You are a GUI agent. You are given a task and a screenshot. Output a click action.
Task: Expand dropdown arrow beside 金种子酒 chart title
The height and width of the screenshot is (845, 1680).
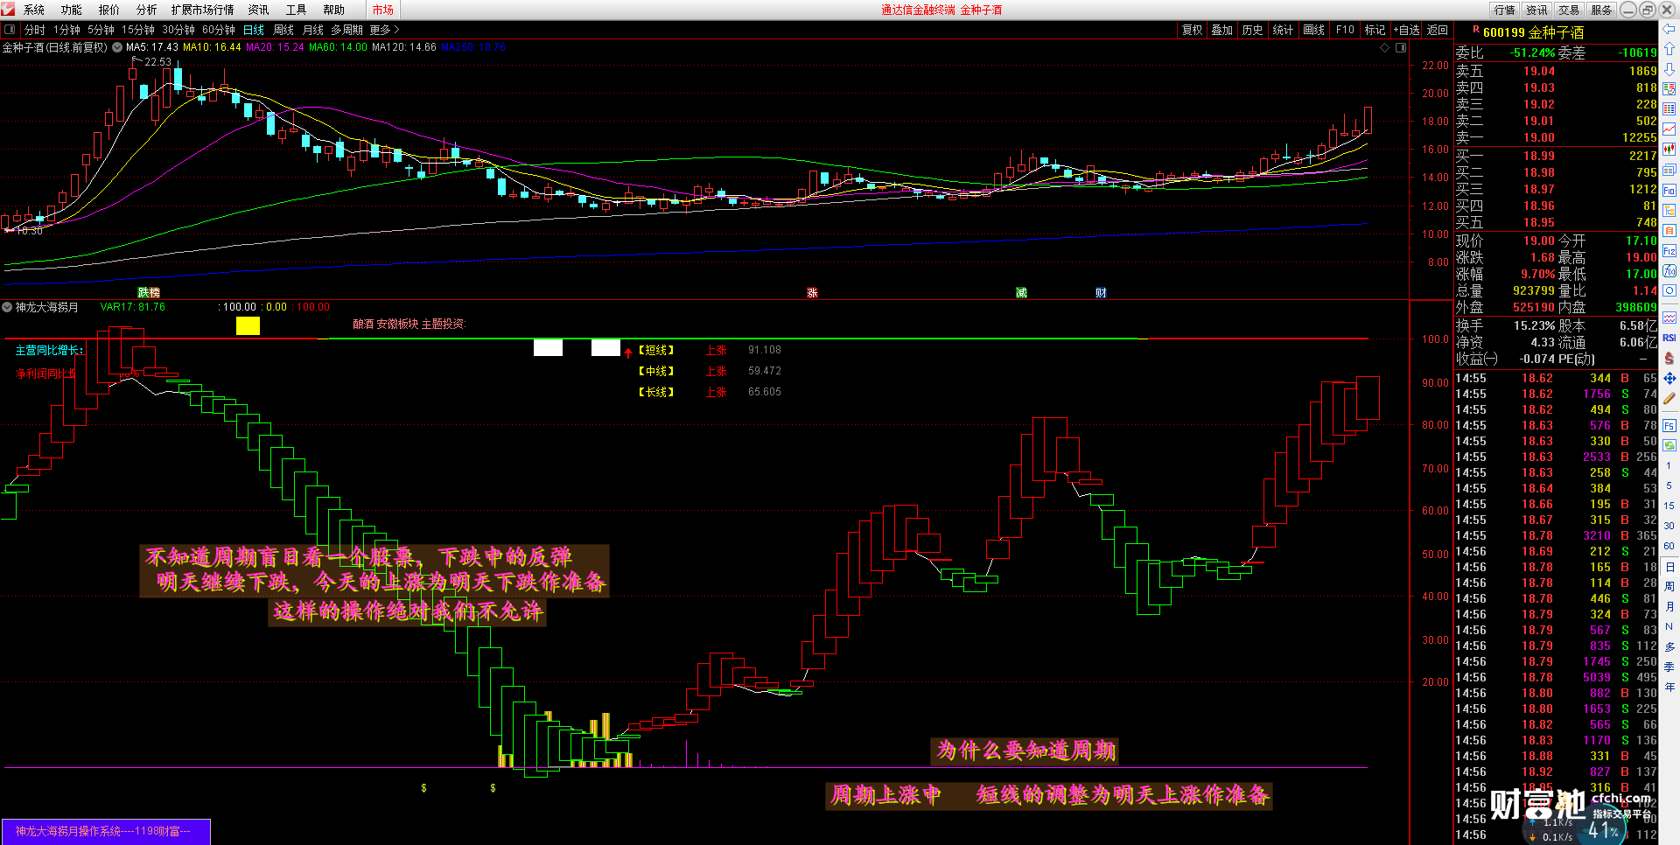tap(117, 48)
